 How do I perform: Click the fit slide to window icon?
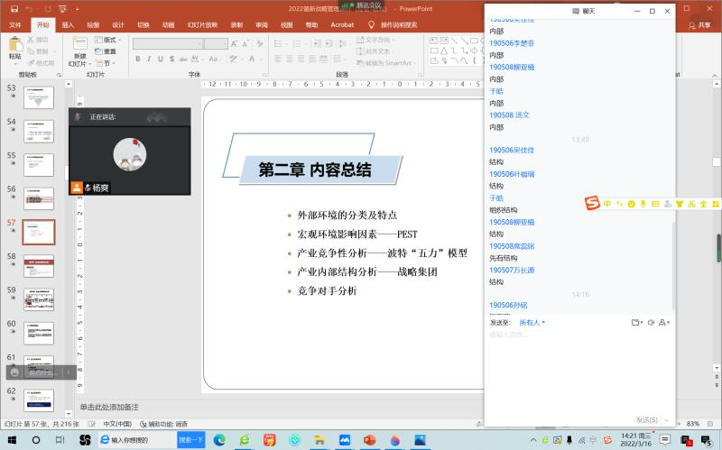pos(710,423)
